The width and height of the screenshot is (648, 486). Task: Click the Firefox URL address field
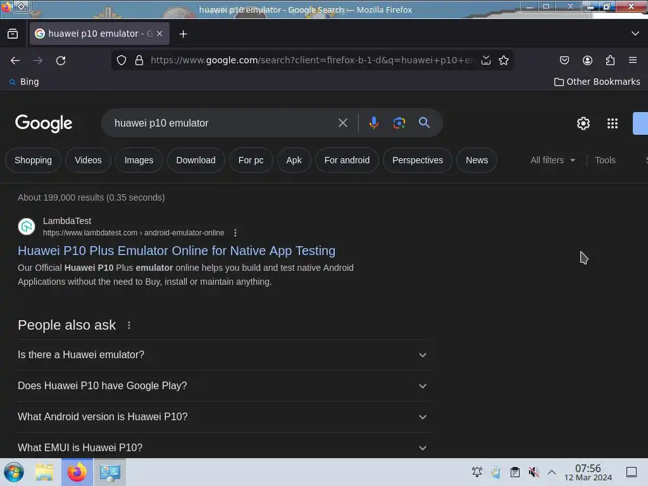coord(312,60)
